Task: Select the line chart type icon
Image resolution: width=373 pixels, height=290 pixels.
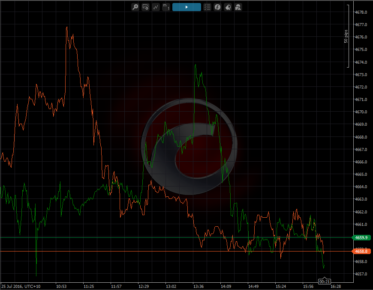Action: tap(156, 7)
